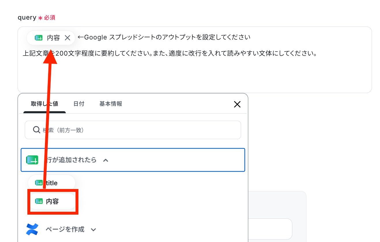Open the ページを作成 section label

click(65, 229)
